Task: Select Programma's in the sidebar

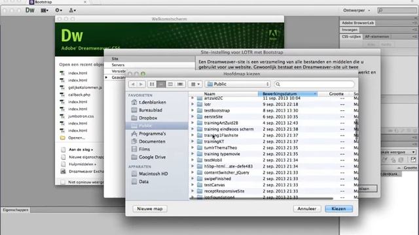Action: [153, 133]
